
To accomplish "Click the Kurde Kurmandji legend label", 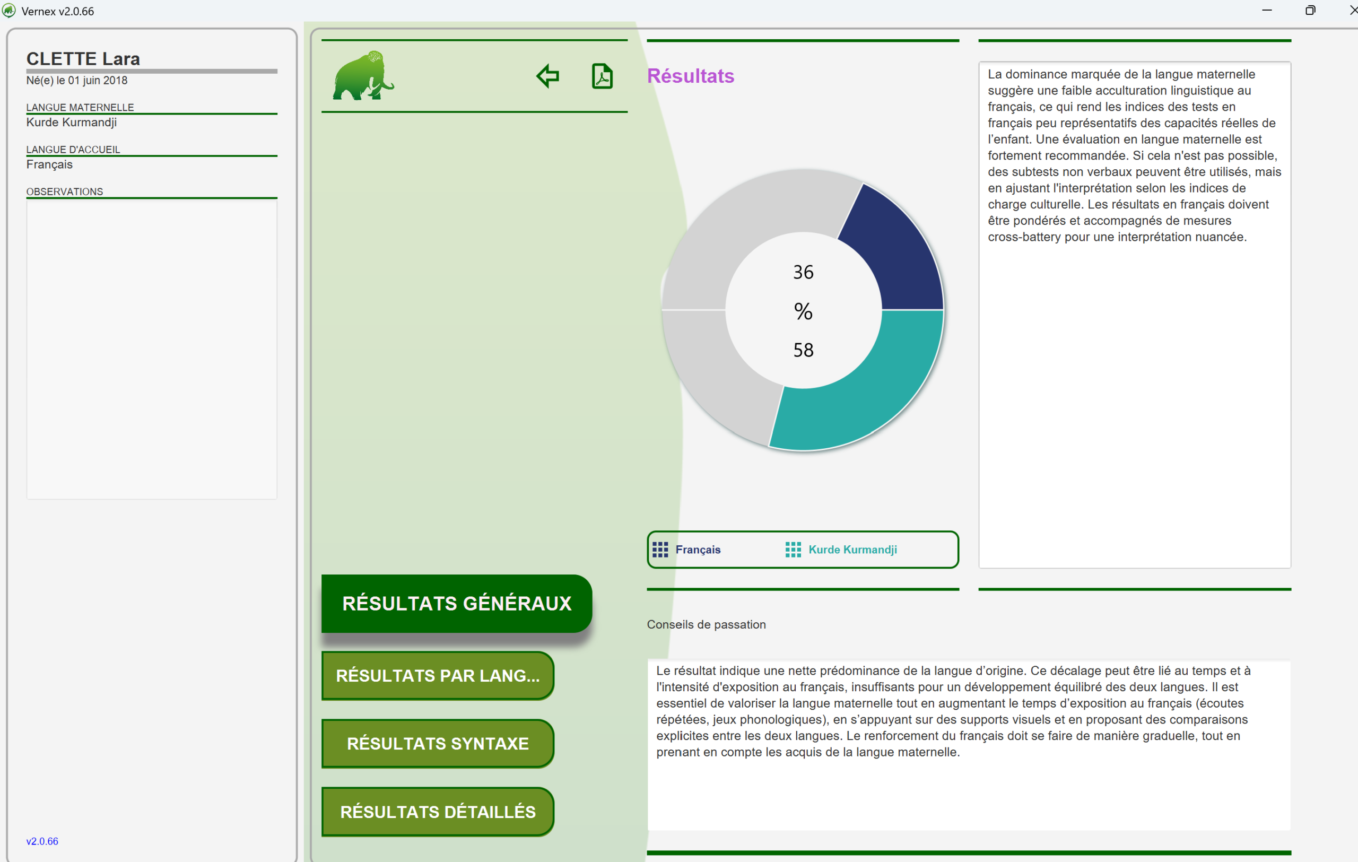I will pyautogui.click(x=852, y=549).
